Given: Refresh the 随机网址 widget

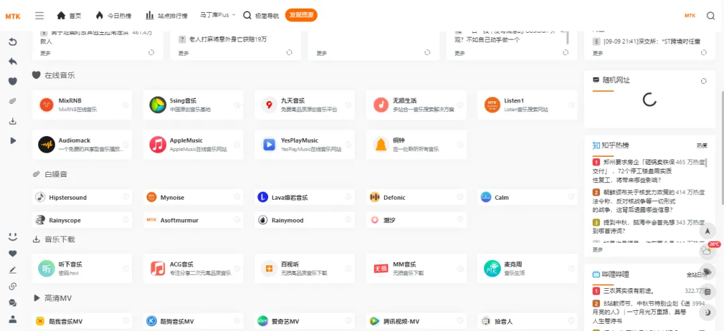Looking at the screenshot, I should click(x=704, y=81).
